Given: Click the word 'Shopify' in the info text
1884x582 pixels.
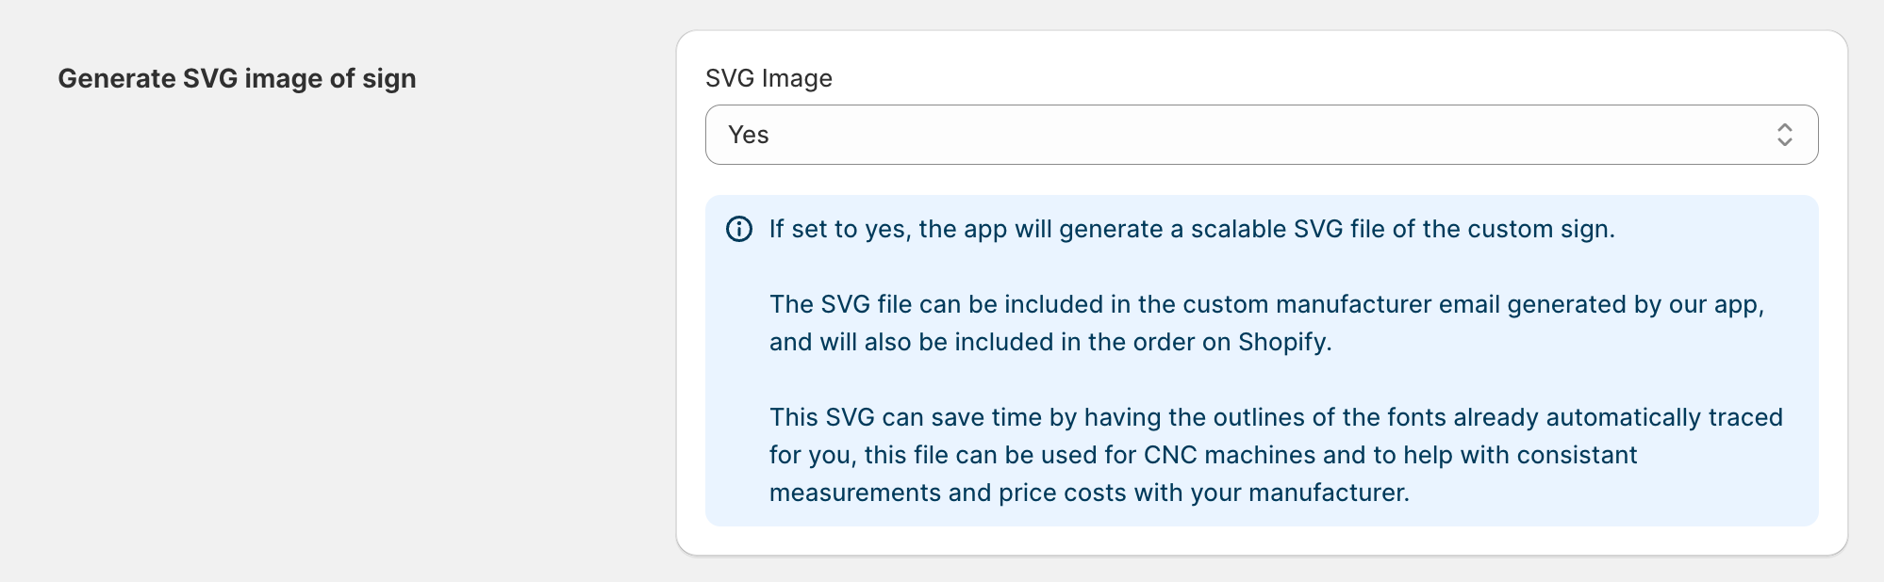Looking at the screenshot, I should point(1281,342).
